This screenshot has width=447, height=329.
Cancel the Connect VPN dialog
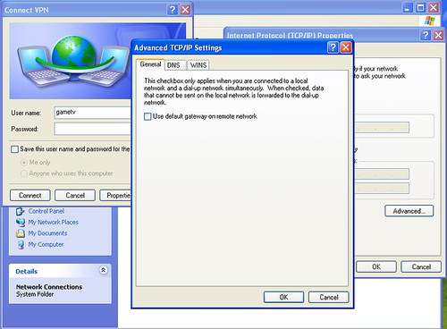click(x=75, y=195)
